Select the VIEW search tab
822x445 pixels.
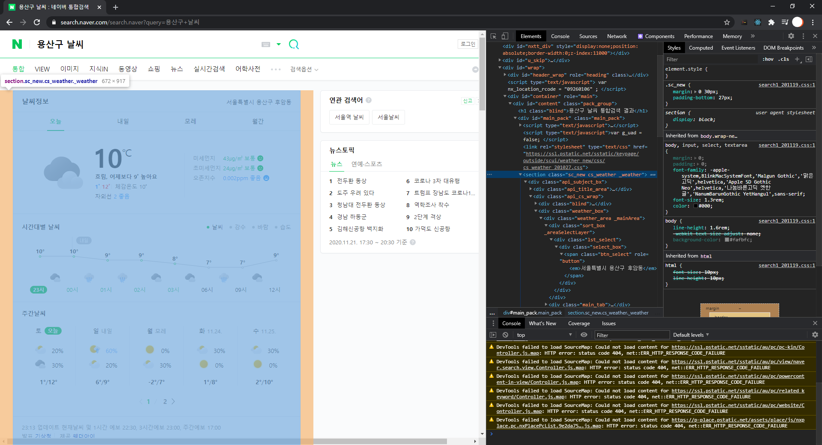pos(42,69)
